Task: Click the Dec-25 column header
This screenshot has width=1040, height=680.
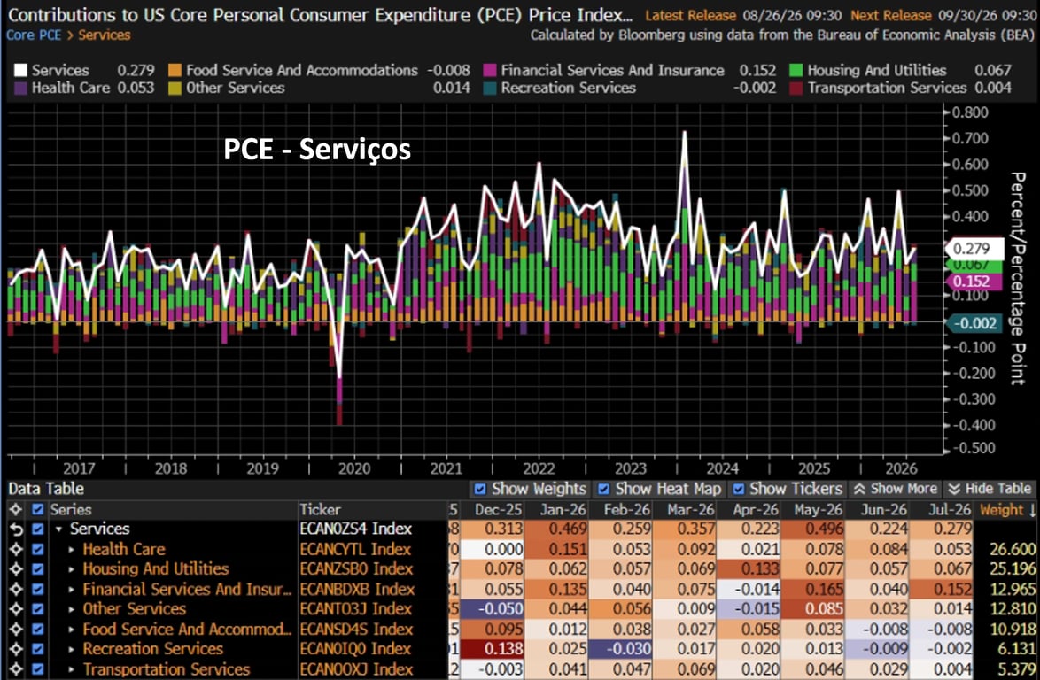Action: coord(498,510)
